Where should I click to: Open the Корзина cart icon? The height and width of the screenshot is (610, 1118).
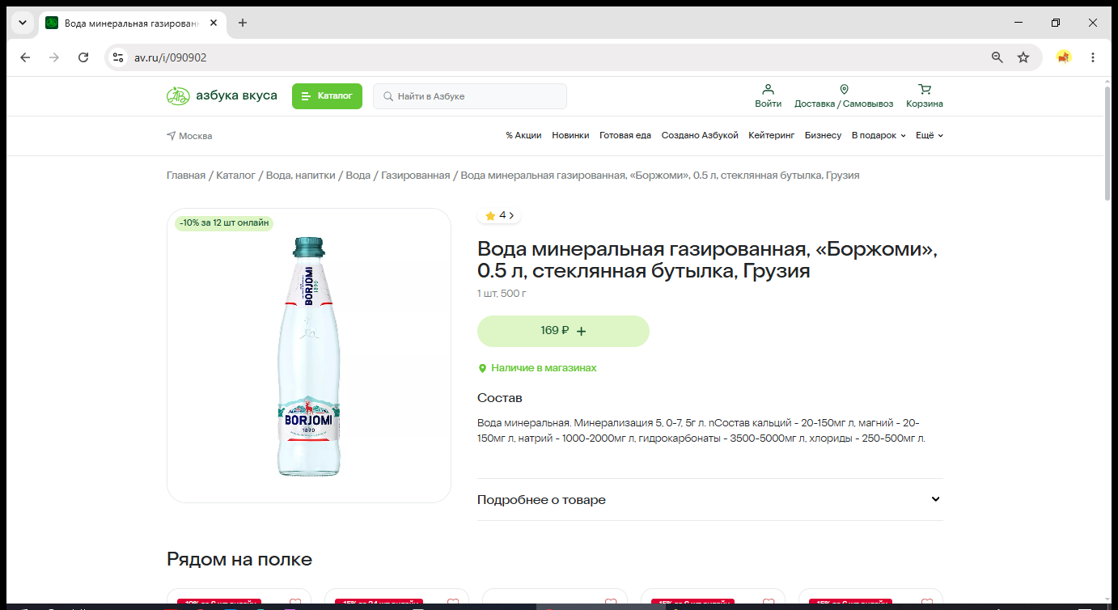[925, 96]
